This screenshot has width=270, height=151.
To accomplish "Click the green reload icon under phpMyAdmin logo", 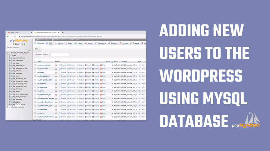I will click(25, 44).
